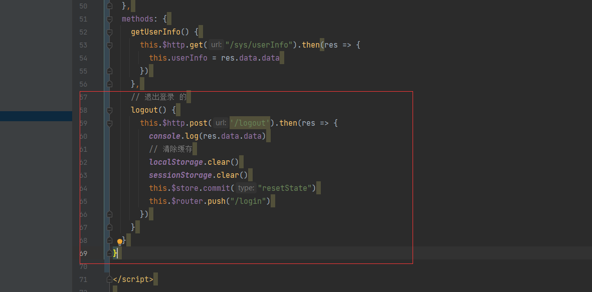Click the "/login" string
Image resolution: width=592 pixels, height=292 pixels.
click(249, 201)
